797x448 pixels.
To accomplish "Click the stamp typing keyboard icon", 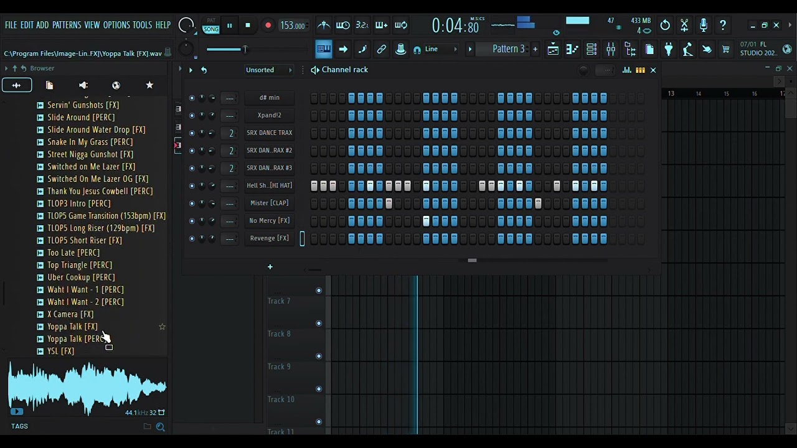I will [401, 50].
